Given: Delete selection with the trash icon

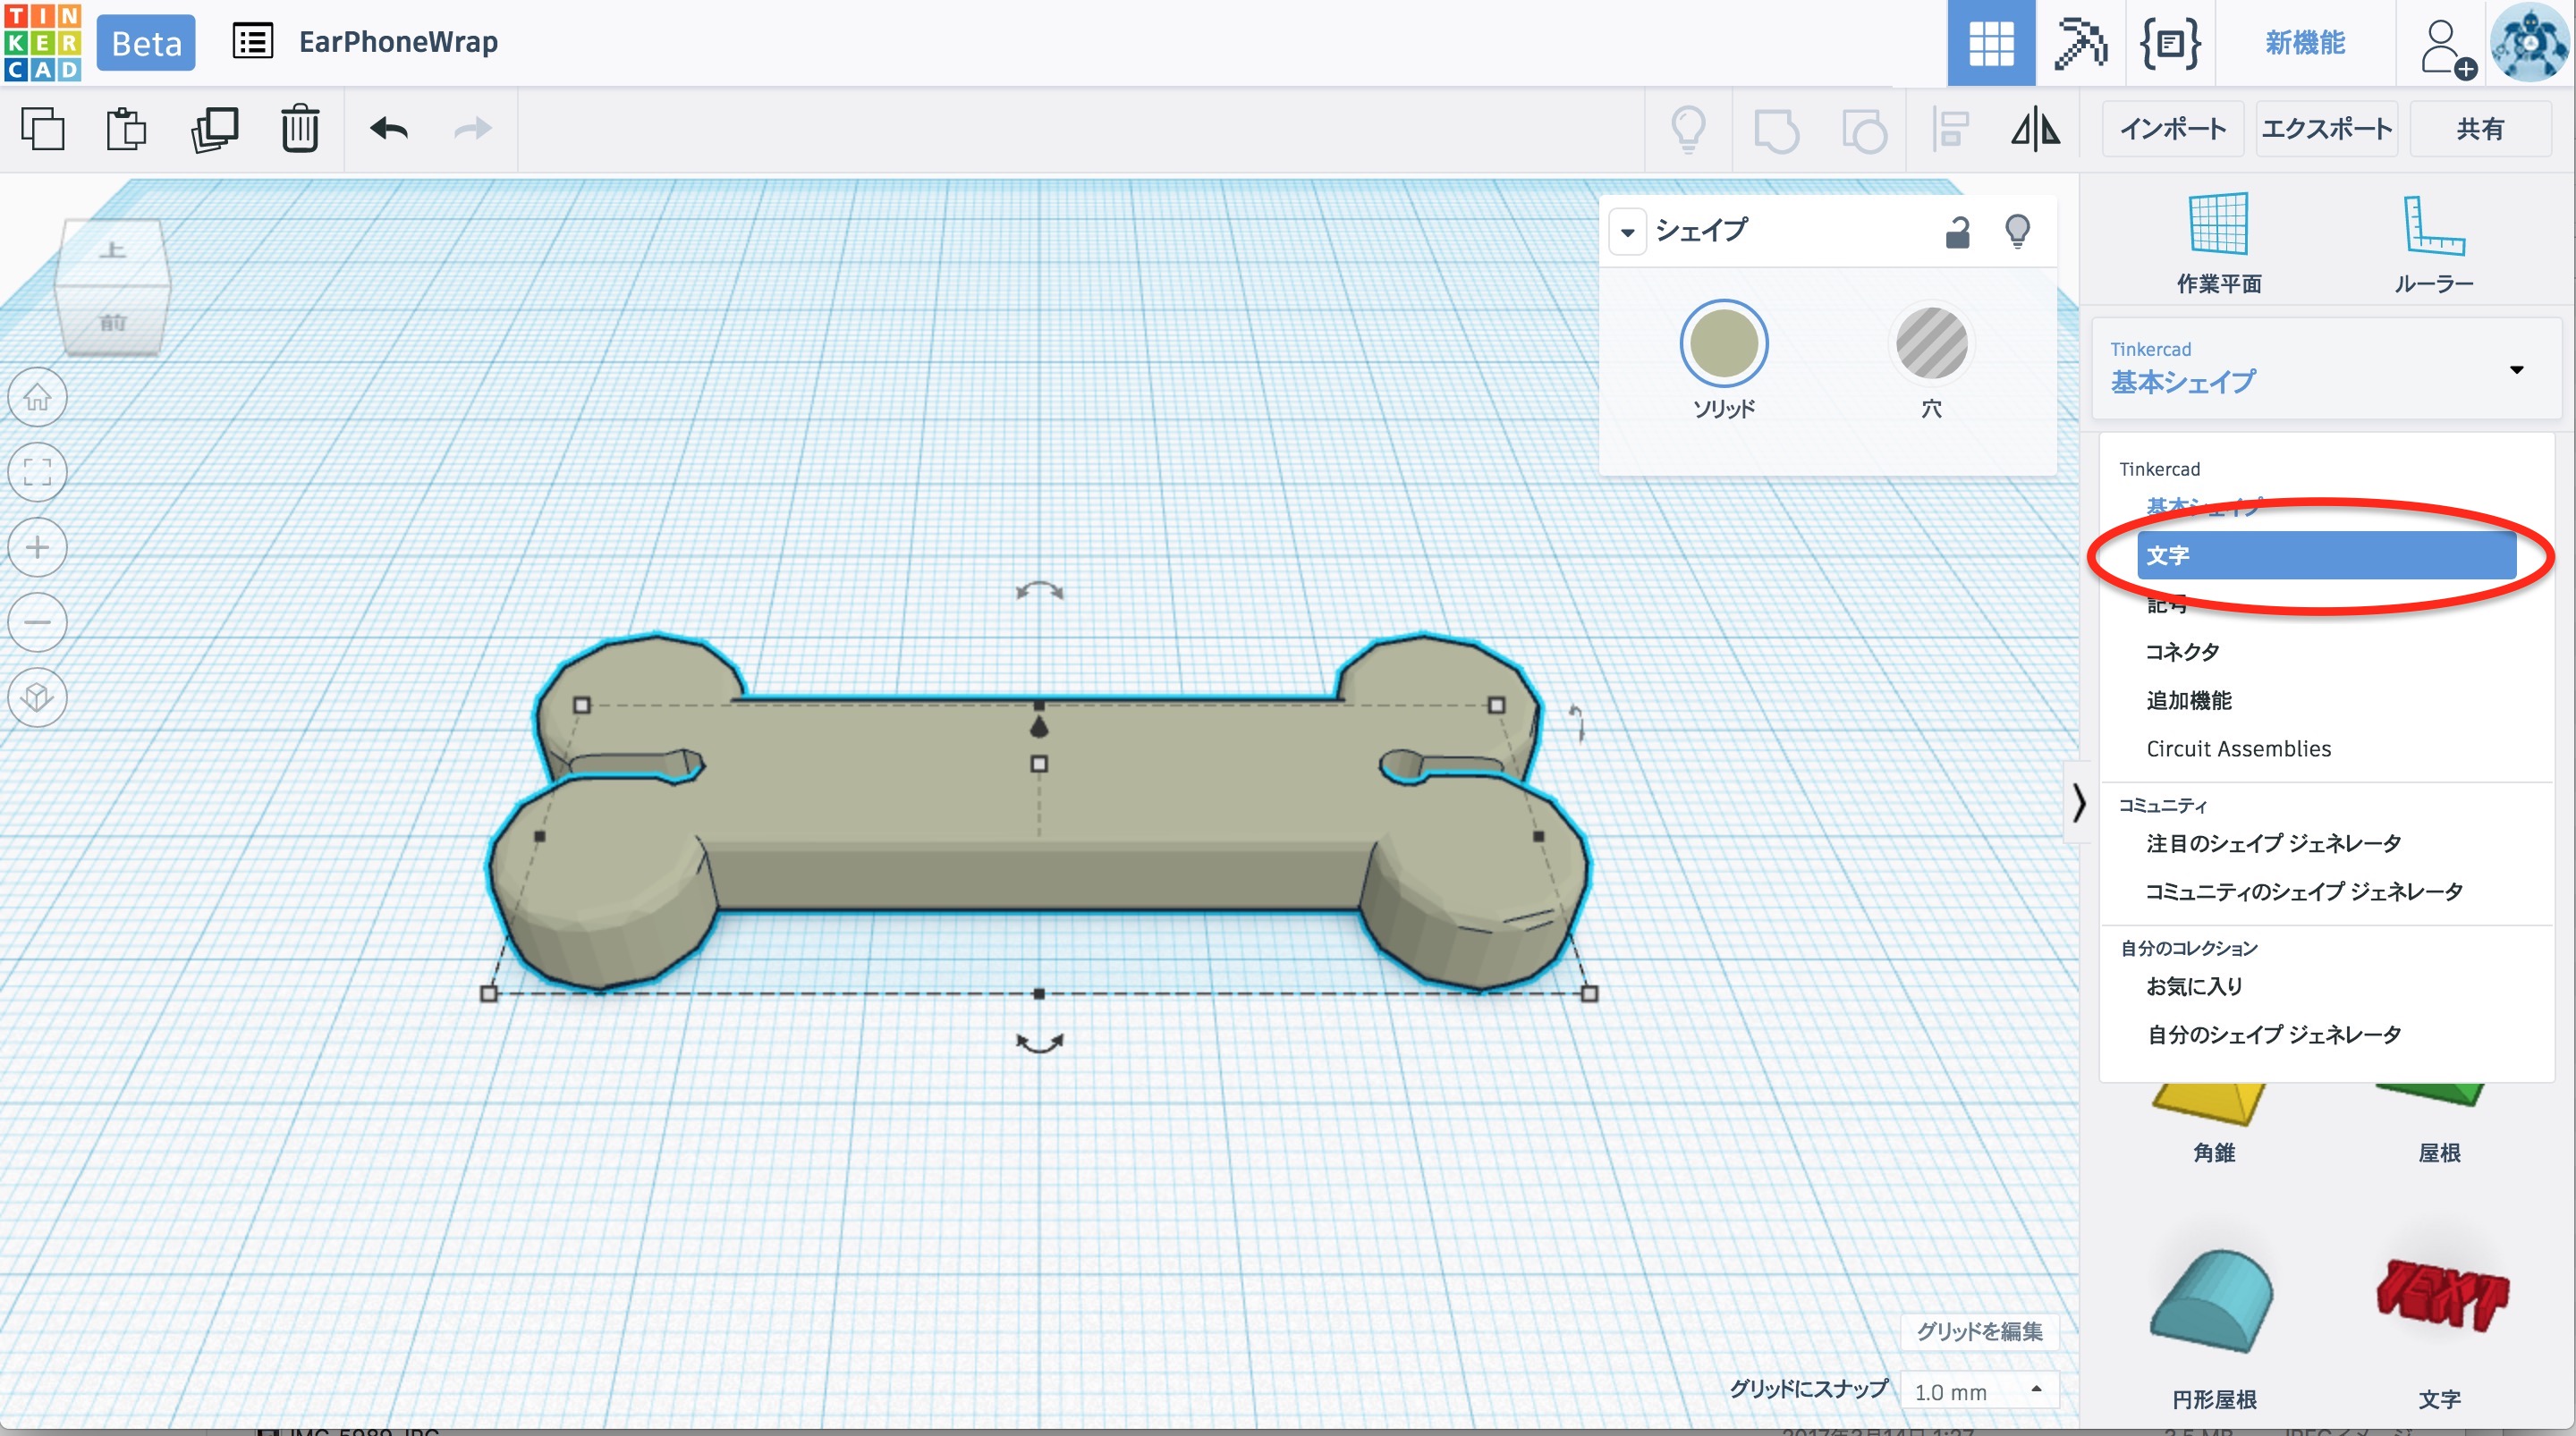Looking at the screenshot, I should pyautogui.click(x=299, y=129).
